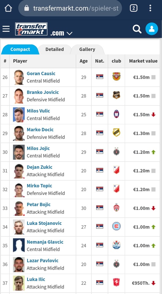
Task: Click Luka Ilic's red club crest
Action: click(x=116, y=283)
